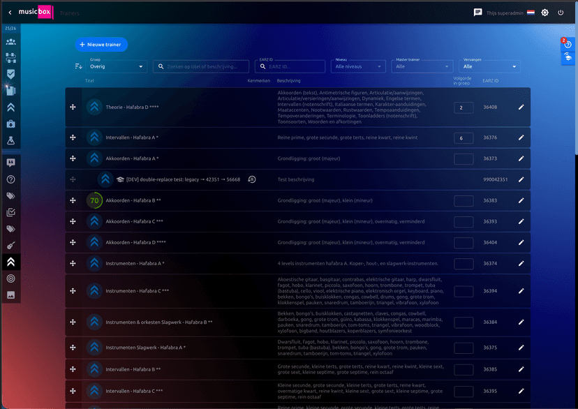The height and width of the screenshot is (409, 578).
Task: Select Instrumenten Slagwerk - Hafabra A title
Action: tap(146, 348)
